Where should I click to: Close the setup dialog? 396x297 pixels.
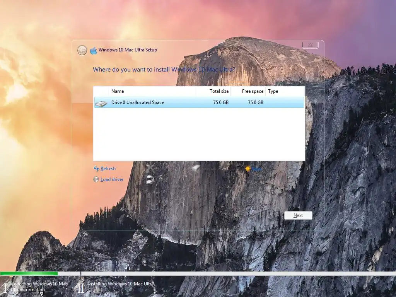point(310,45)
